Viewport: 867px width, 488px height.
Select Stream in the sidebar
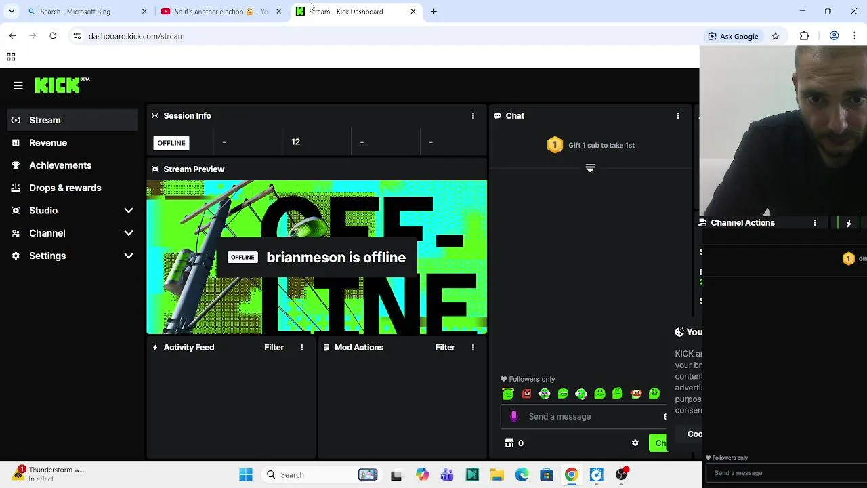(x=72, y=121)
